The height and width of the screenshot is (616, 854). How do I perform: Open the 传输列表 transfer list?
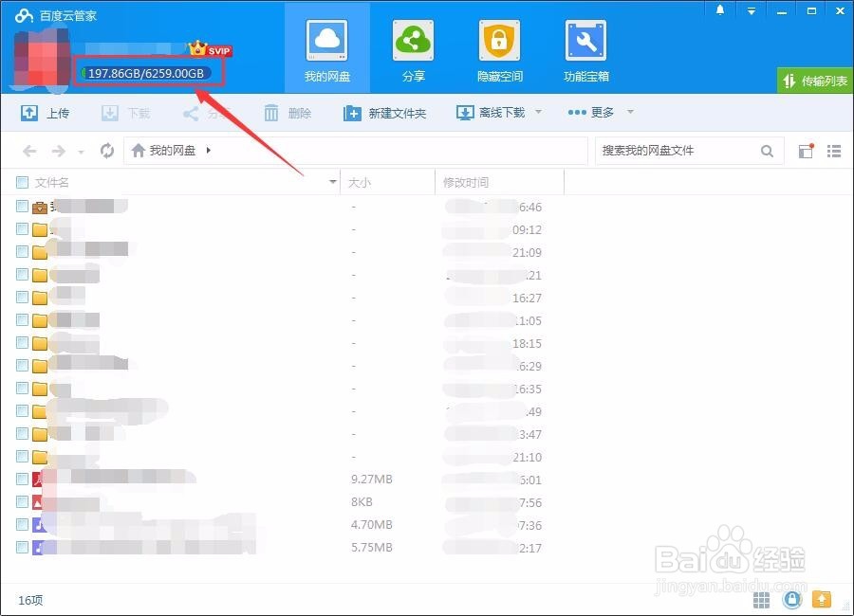point(817,81)
